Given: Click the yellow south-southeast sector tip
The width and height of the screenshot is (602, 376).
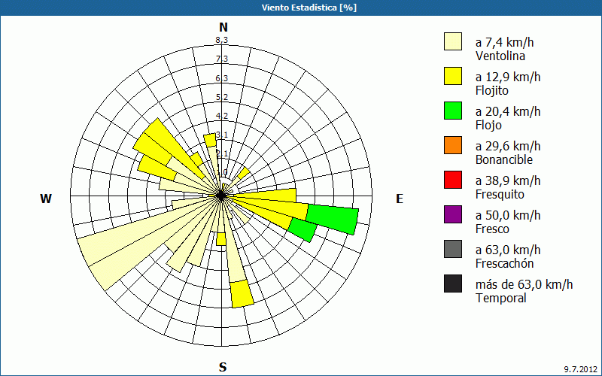Looking at the screenshot, I should [242, 294].
